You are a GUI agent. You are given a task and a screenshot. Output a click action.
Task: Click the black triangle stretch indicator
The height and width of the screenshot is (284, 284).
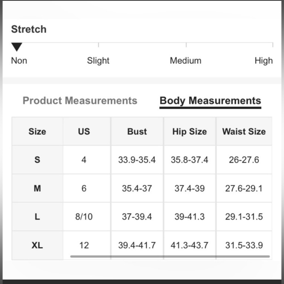17,47
